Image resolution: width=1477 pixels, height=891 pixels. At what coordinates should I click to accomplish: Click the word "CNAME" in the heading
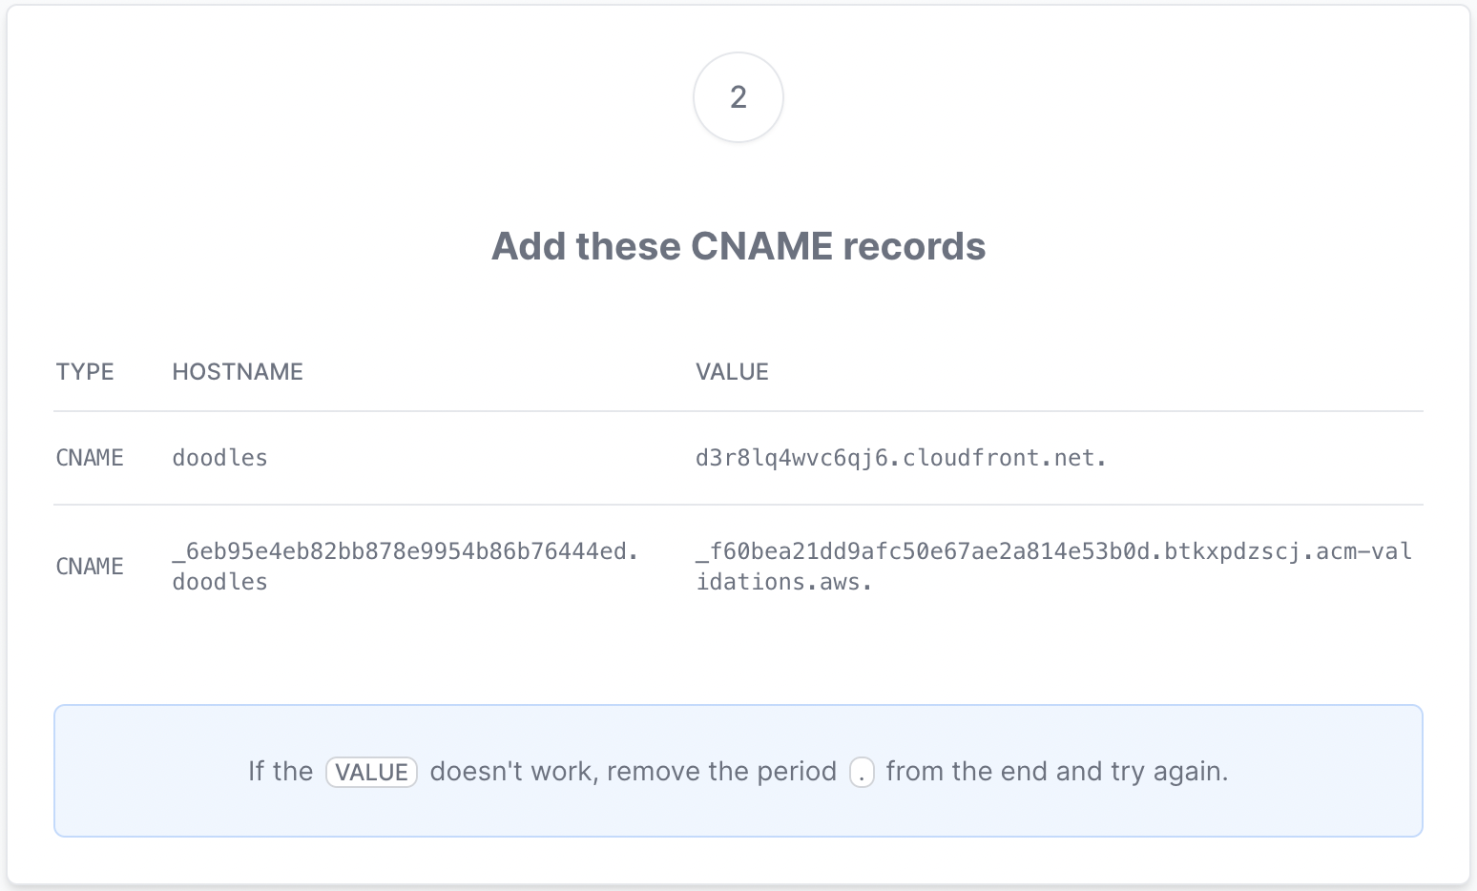point(761,246)
